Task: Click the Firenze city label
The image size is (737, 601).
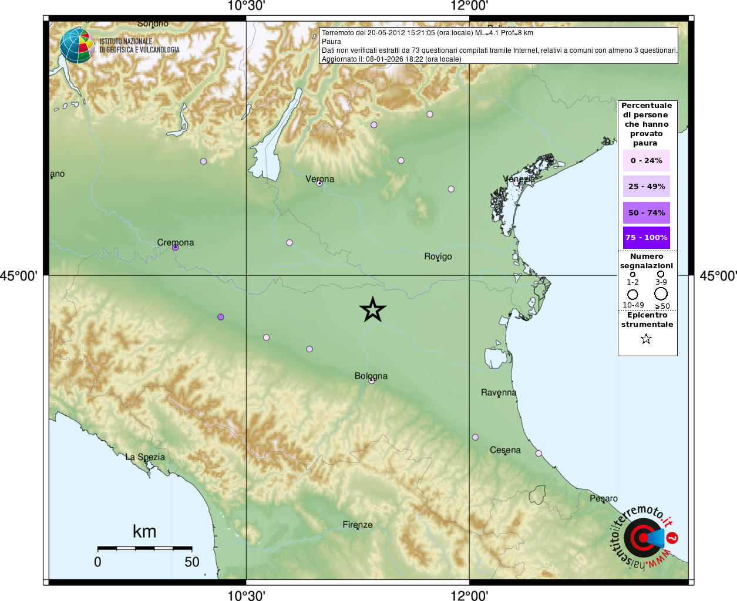Action: pos(358,525)
